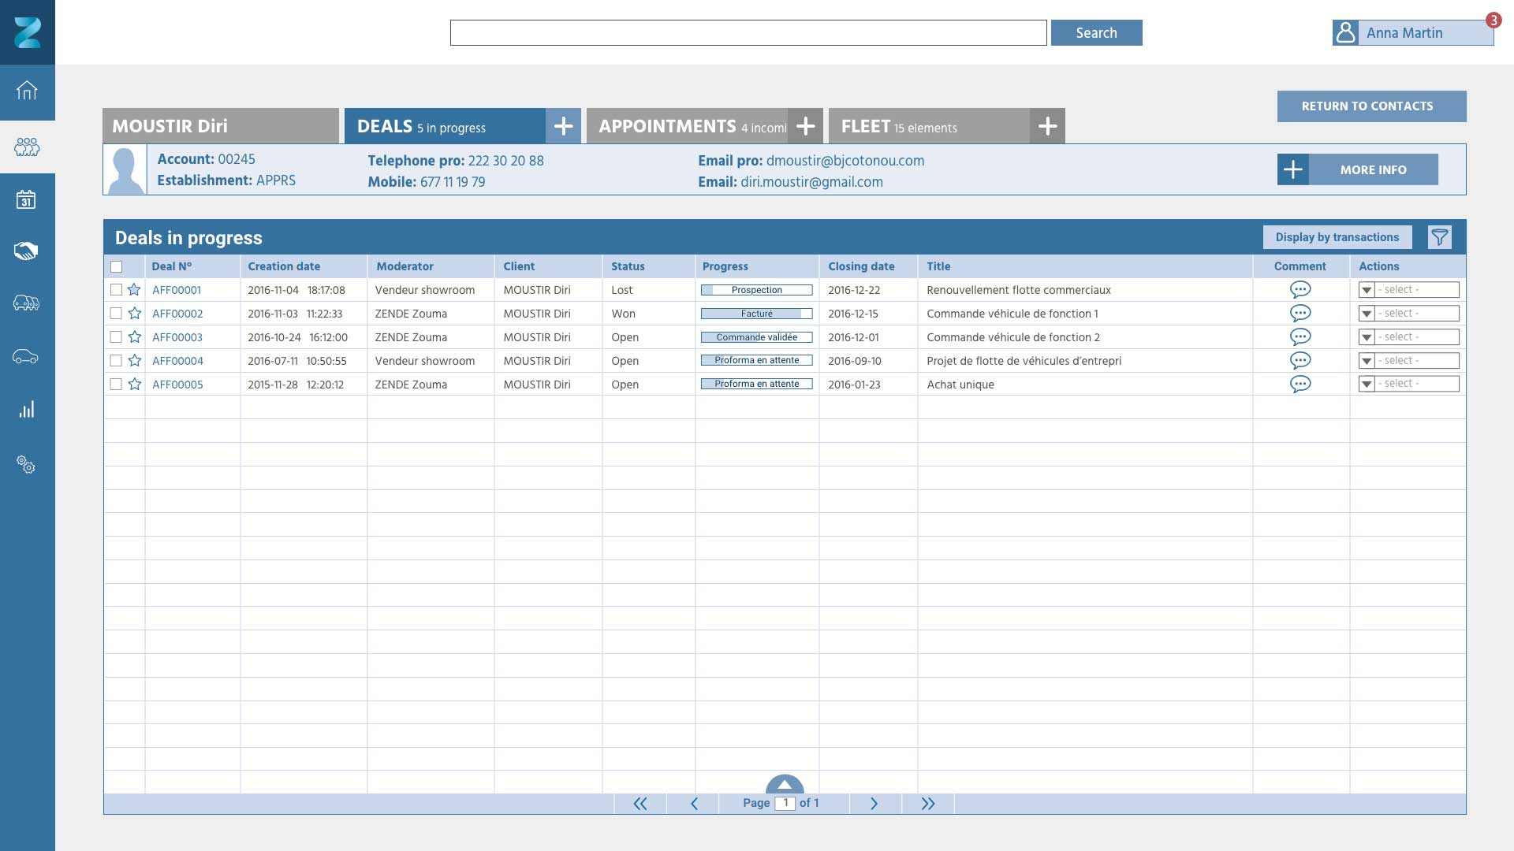Go to the first page of deals
This screenshot has height=851, width=1514.
640,804
